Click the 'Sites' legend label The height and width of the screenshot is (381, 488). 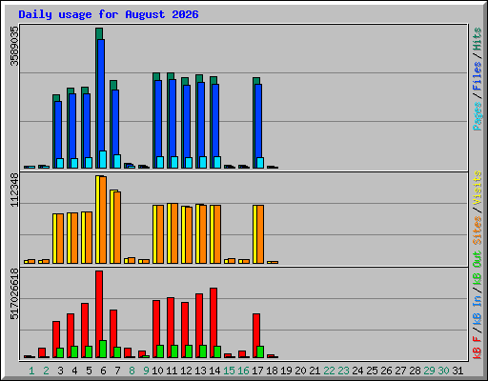[478, 231]
